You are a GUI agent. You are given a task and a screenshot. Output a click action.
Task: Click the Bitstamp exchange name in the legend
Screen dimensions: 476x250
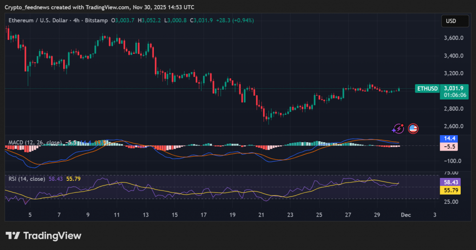94,20
